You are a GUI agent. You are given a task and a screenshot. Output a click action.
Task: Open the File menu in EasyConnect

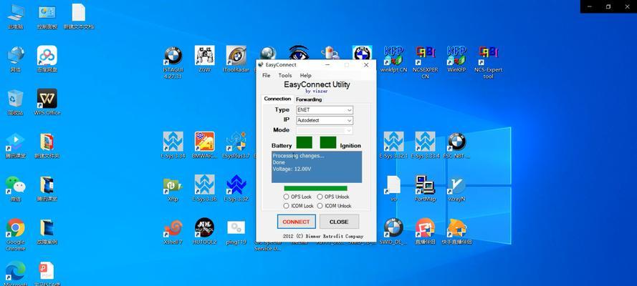[266, 75]
